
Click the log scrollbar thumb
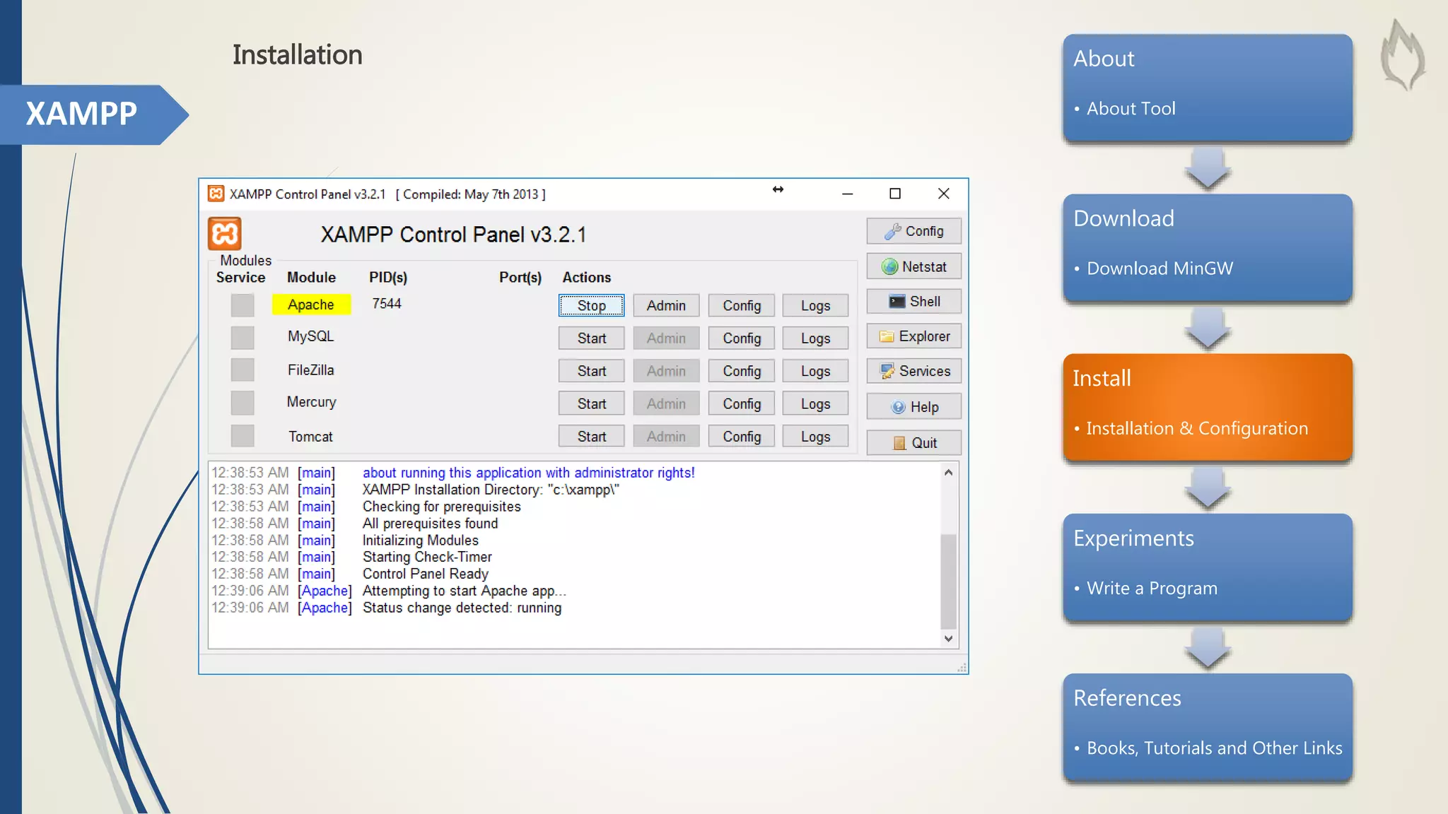pyautogui.click(x=948, y=582)
